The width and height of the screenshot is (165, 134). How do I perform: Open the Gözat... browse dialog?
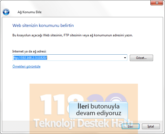point(141,58)
